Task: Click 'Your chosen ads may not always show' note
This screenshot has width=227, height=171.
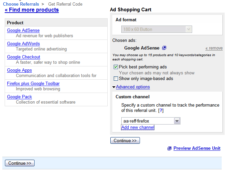Action: tap(157, 73)
